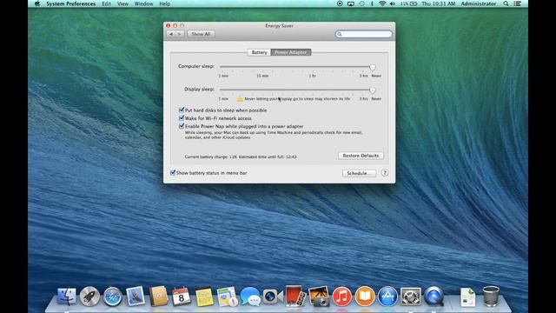Open Spotlight search magnifier
Screen dimensions: 556x313
(x=506, y=3)
